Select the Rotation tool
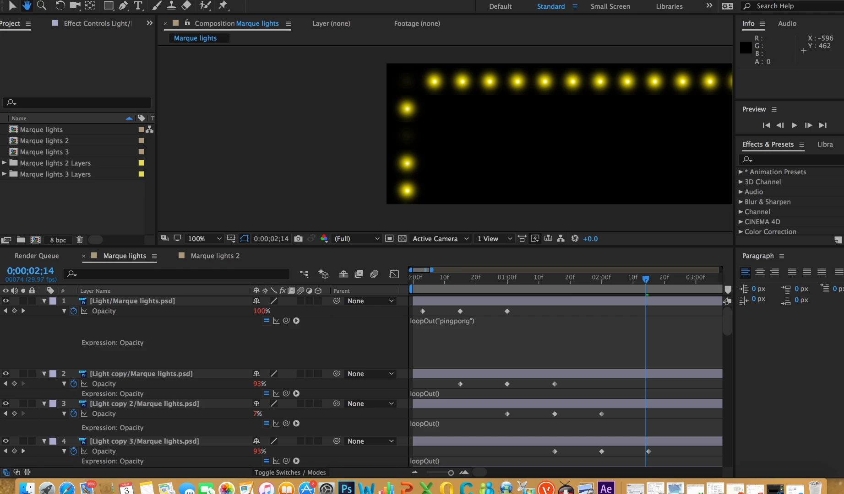The height and width of the screenshot is (494, 844). coord(60,5)
